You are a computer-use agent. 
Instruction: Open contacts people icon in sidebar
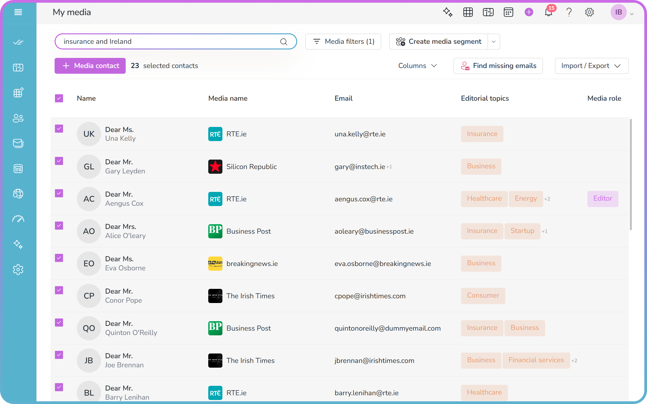[18, 118]
